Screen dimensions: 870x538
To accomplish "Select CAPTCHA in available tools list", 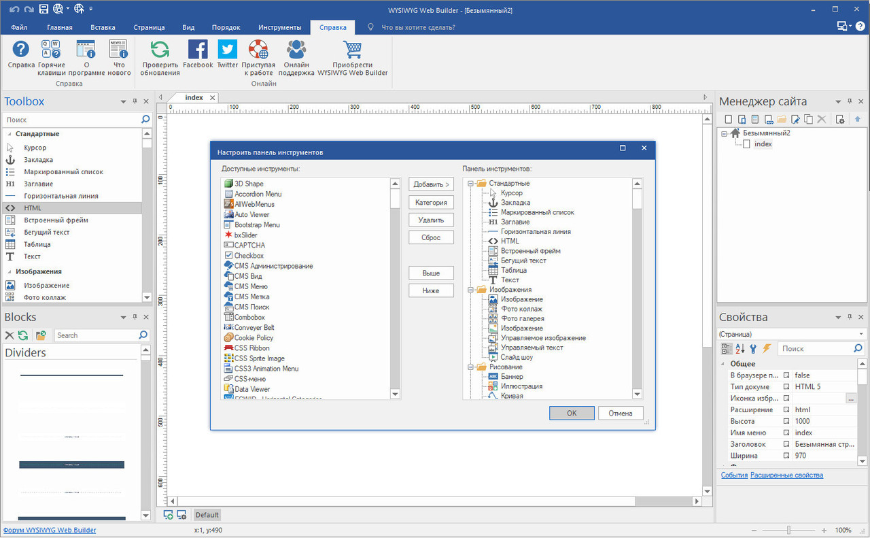I will (x=250, y=245).
